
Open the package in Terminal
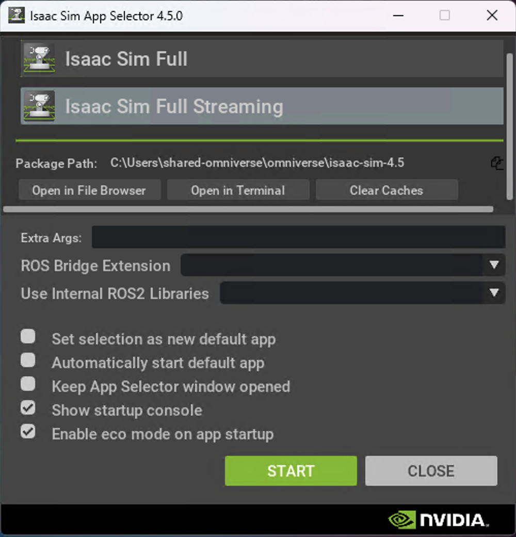[238, 190]
